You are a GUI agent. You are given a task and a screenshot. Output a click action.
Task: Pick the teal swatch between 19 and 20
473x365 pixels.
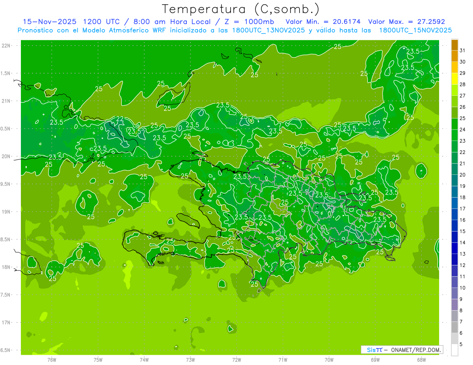click(x=454, y=180)
